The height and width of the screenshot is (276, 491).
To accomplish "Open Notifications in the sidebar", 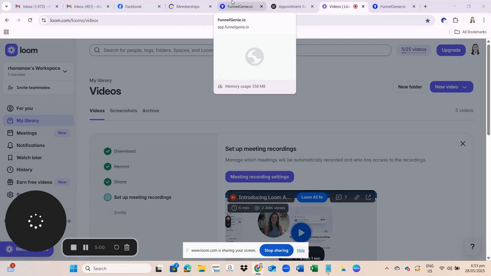I will (38, 145).
